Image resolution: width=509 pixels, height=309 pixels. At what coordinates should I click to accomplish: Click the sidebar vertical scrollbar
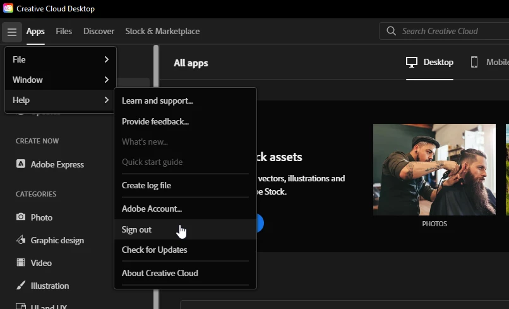156,177
